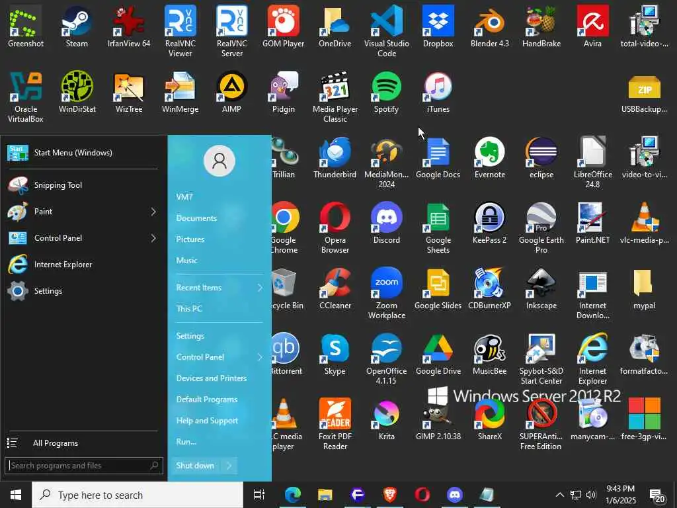This screenshot has height=508, width=677.
Task: Open the RealVNC Server shortcut
Action: click(x=232, y=31)
